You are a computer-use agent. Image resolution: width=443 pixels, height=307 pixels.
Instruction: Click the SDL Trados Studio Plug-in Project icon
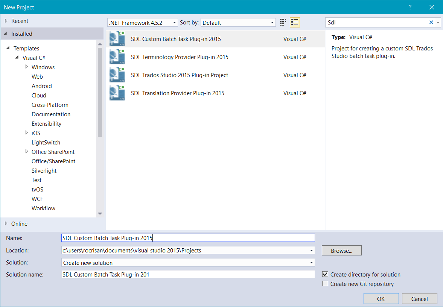117,75
